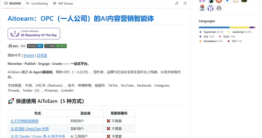
Task: Click the 21k stars count badge
Action: point(23,46)
